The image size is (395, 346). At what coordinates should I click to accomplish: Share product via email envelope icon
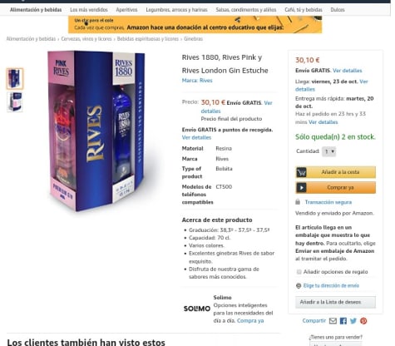(333, 321)
